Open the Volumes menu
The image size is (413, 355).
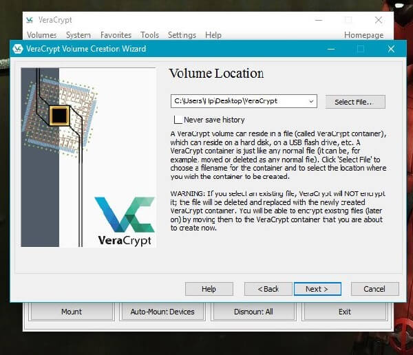tap(41, 35)
